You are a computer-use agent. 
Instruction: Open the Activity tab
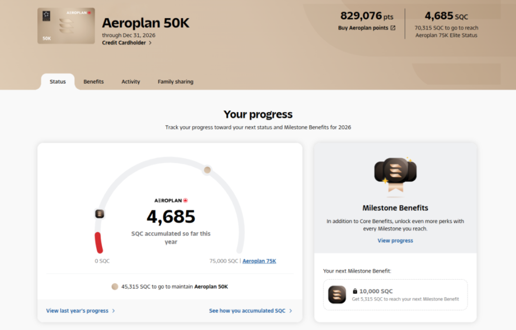131,82
